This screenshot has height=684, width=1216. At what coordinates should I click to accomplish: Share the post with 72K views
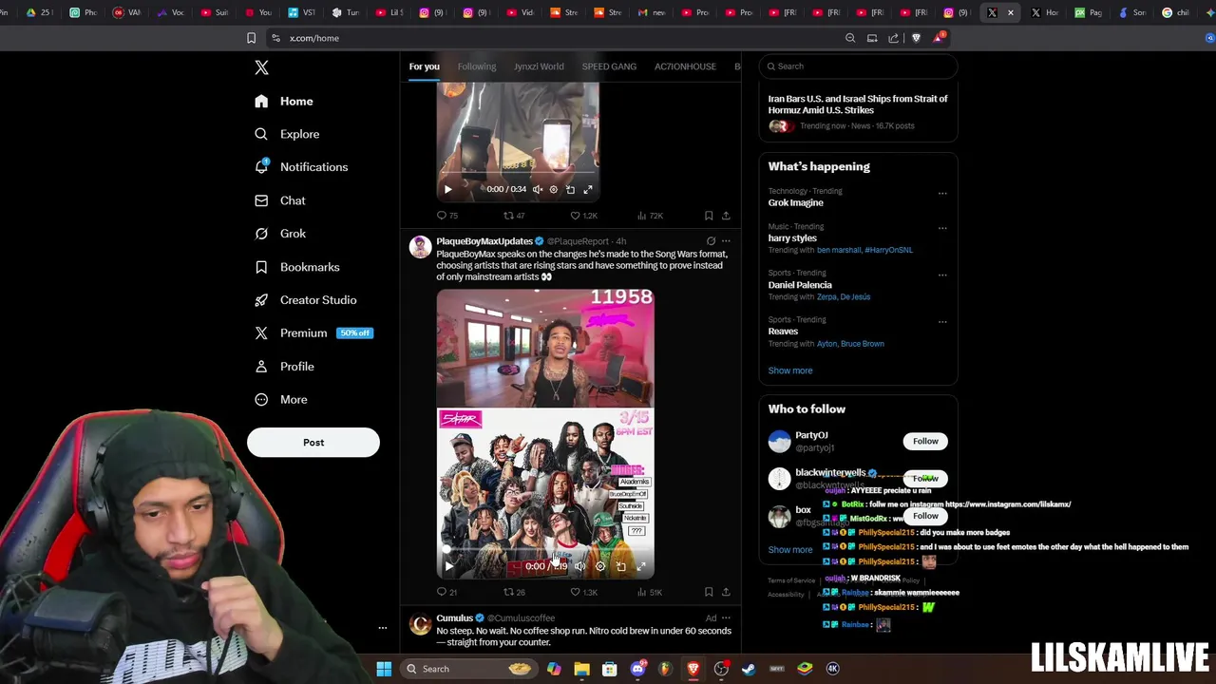tap(726, 216)
